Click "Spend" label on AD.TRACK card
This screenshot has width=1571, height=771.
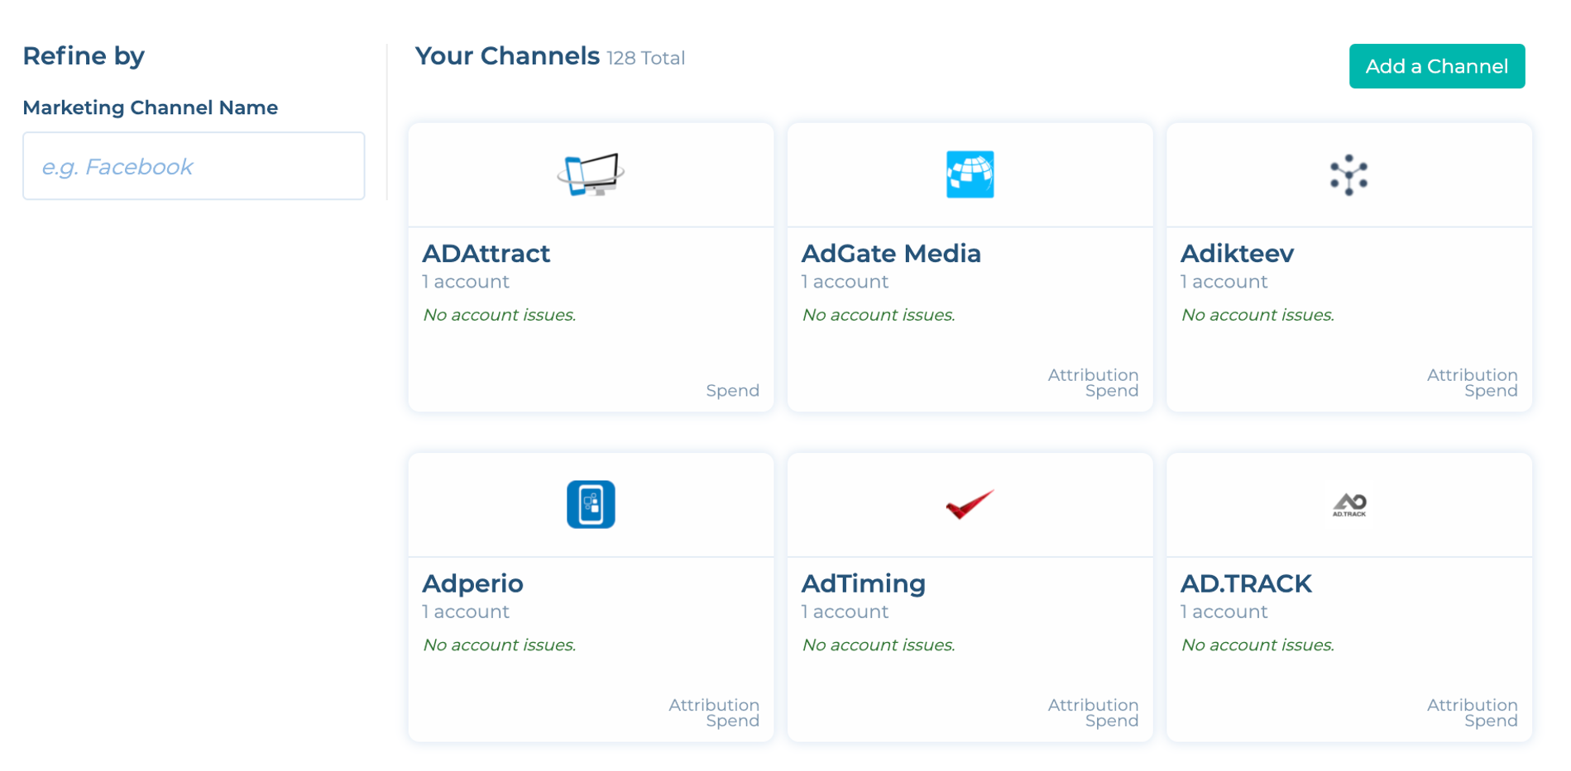(1491, 721)
